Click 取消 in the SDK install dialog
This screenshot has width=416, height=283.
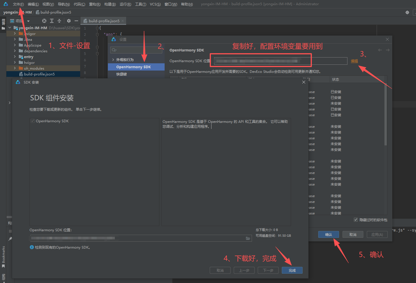220,270
